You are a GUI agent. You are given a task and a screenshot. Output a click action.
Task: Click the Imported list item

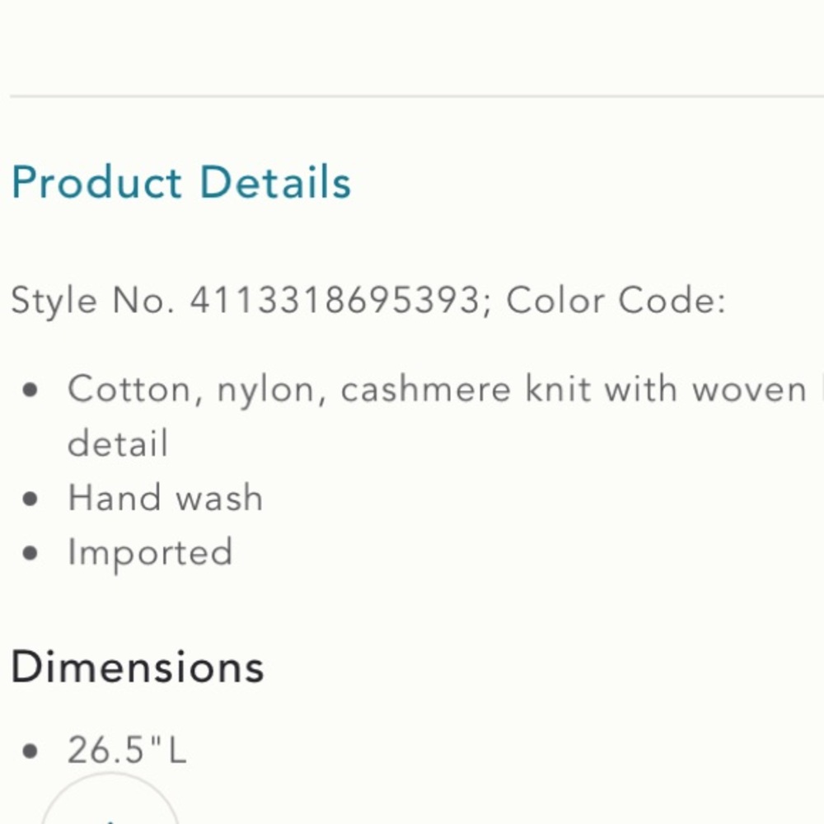[x=150, y=553]
